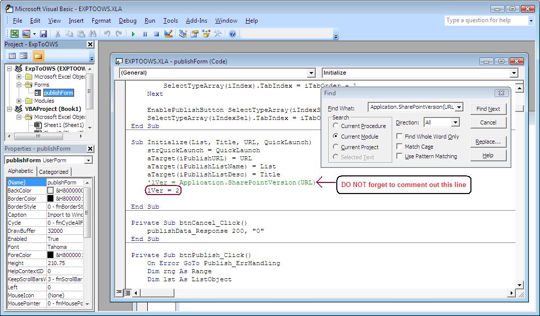Collapse the VBAProject (Book1) node
The width and height of the screenshot is (540, 316).
10,109
